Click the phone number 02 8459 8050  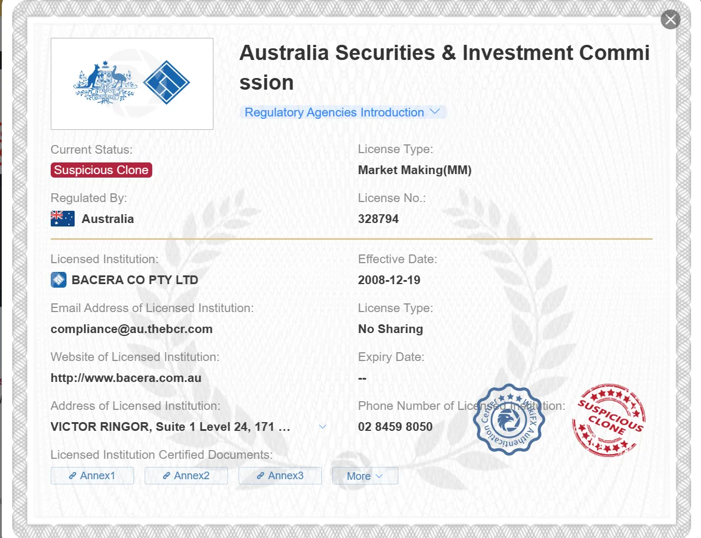click(x=395, y=427)
